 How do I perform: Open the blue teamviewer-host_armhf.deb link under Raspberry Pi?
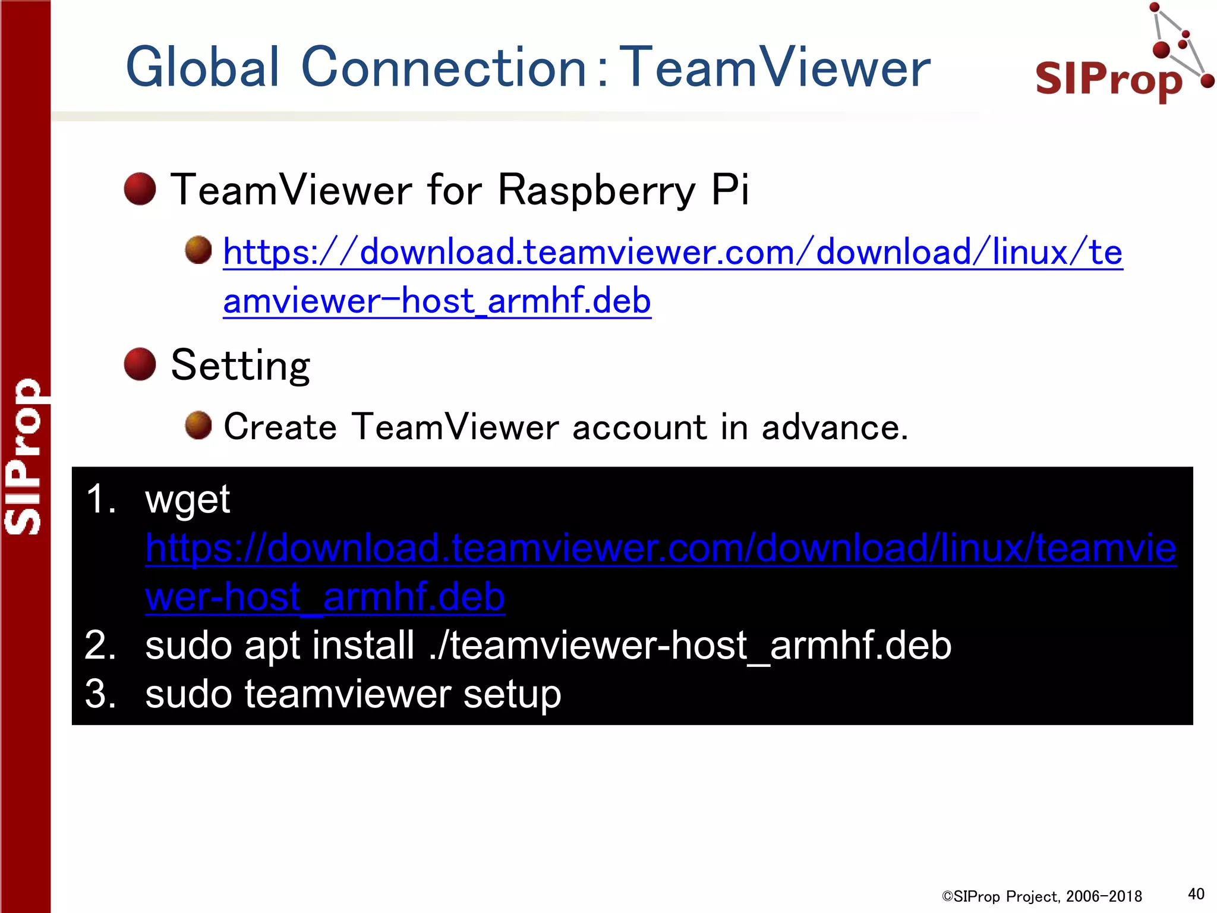click(673, 276)
